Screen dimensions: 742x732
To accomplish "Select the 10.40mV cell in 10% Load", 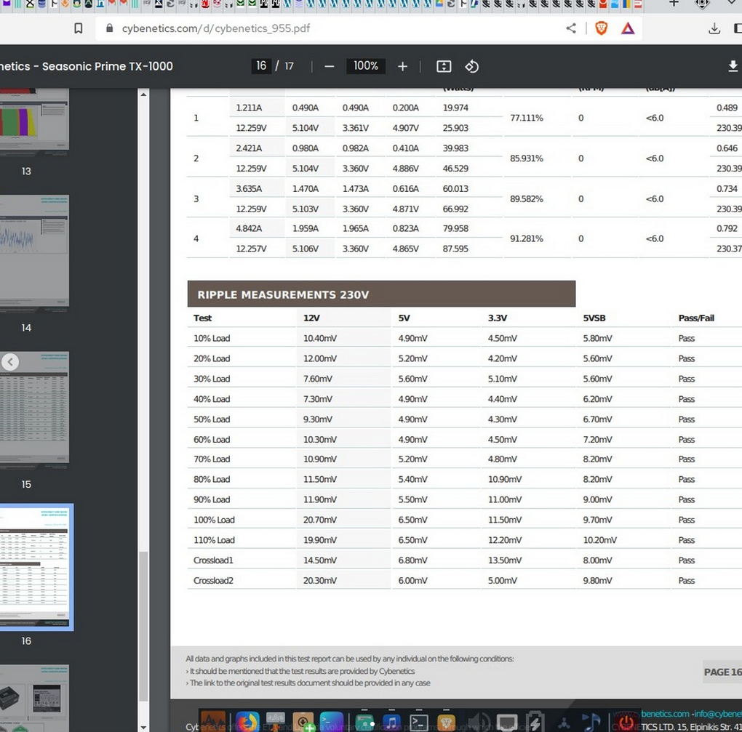I will tap(320, 339).
